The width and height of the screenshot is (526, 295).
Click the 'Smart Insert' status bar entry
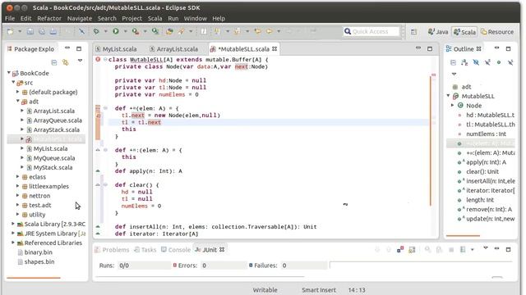[x=319, y=290]
